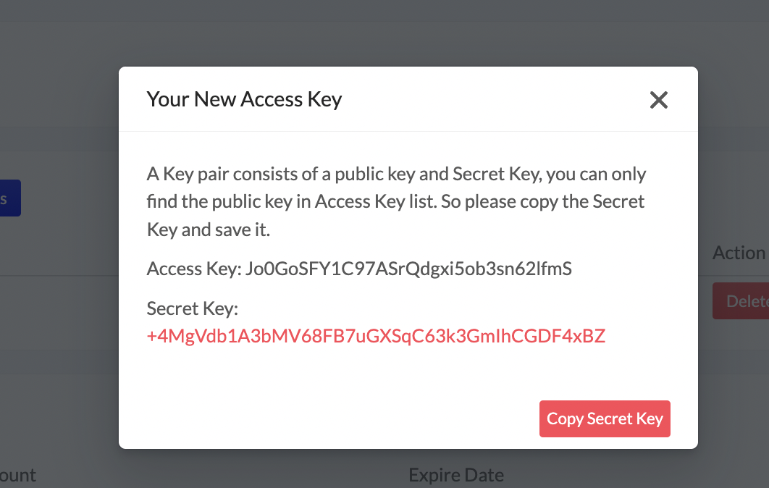769x488 pixels.
Task: Close the New Access Key dialog
Action: click(x=658, y=100)
